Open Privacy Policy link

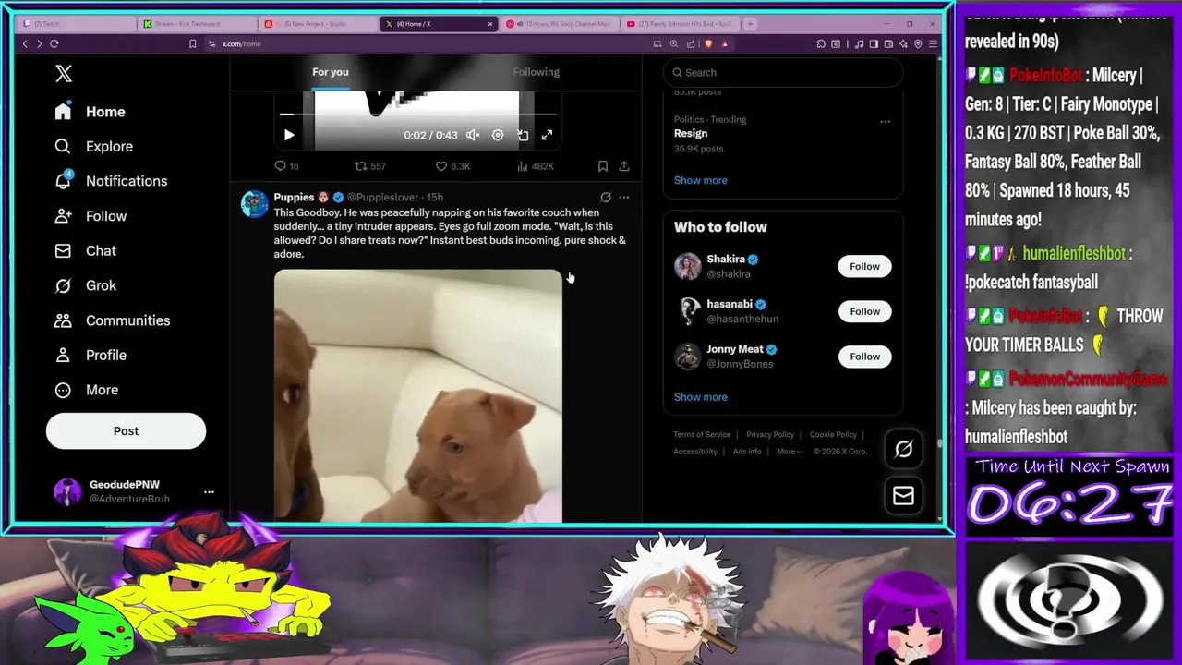point(770,434)
